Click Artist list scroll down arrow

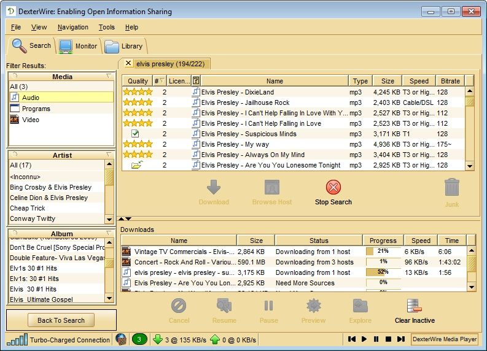tap(109, 219)
